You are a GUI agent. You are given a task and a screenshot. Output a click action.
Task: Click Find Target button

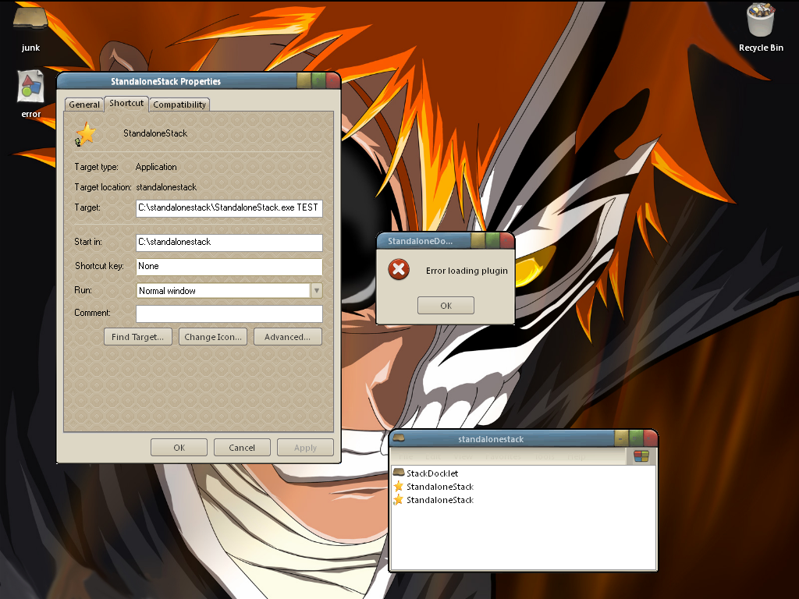(x=137, y=337)
